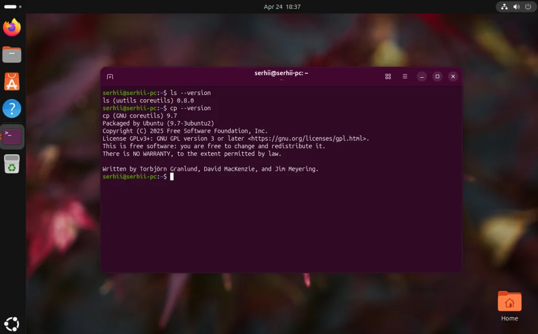Click the network status icon
This screenshot has height=334, width=538.
(x=504, y=6)
